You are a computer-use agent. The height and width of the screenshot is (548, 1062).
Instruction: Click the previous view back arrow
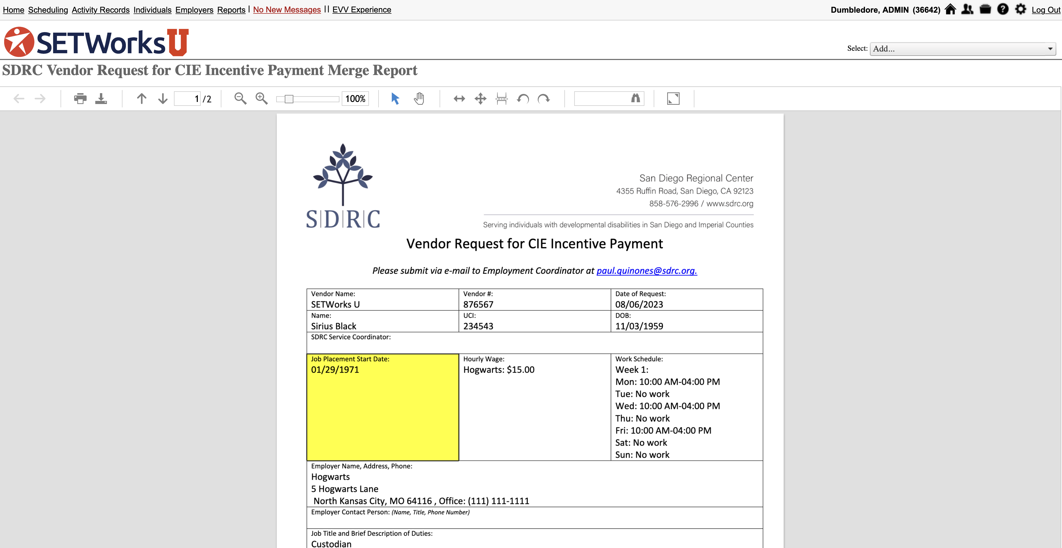click(x=19, y=99)
